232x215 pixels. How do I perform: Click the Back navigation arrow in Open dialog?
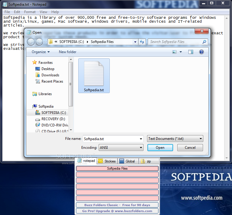point(31,42)
